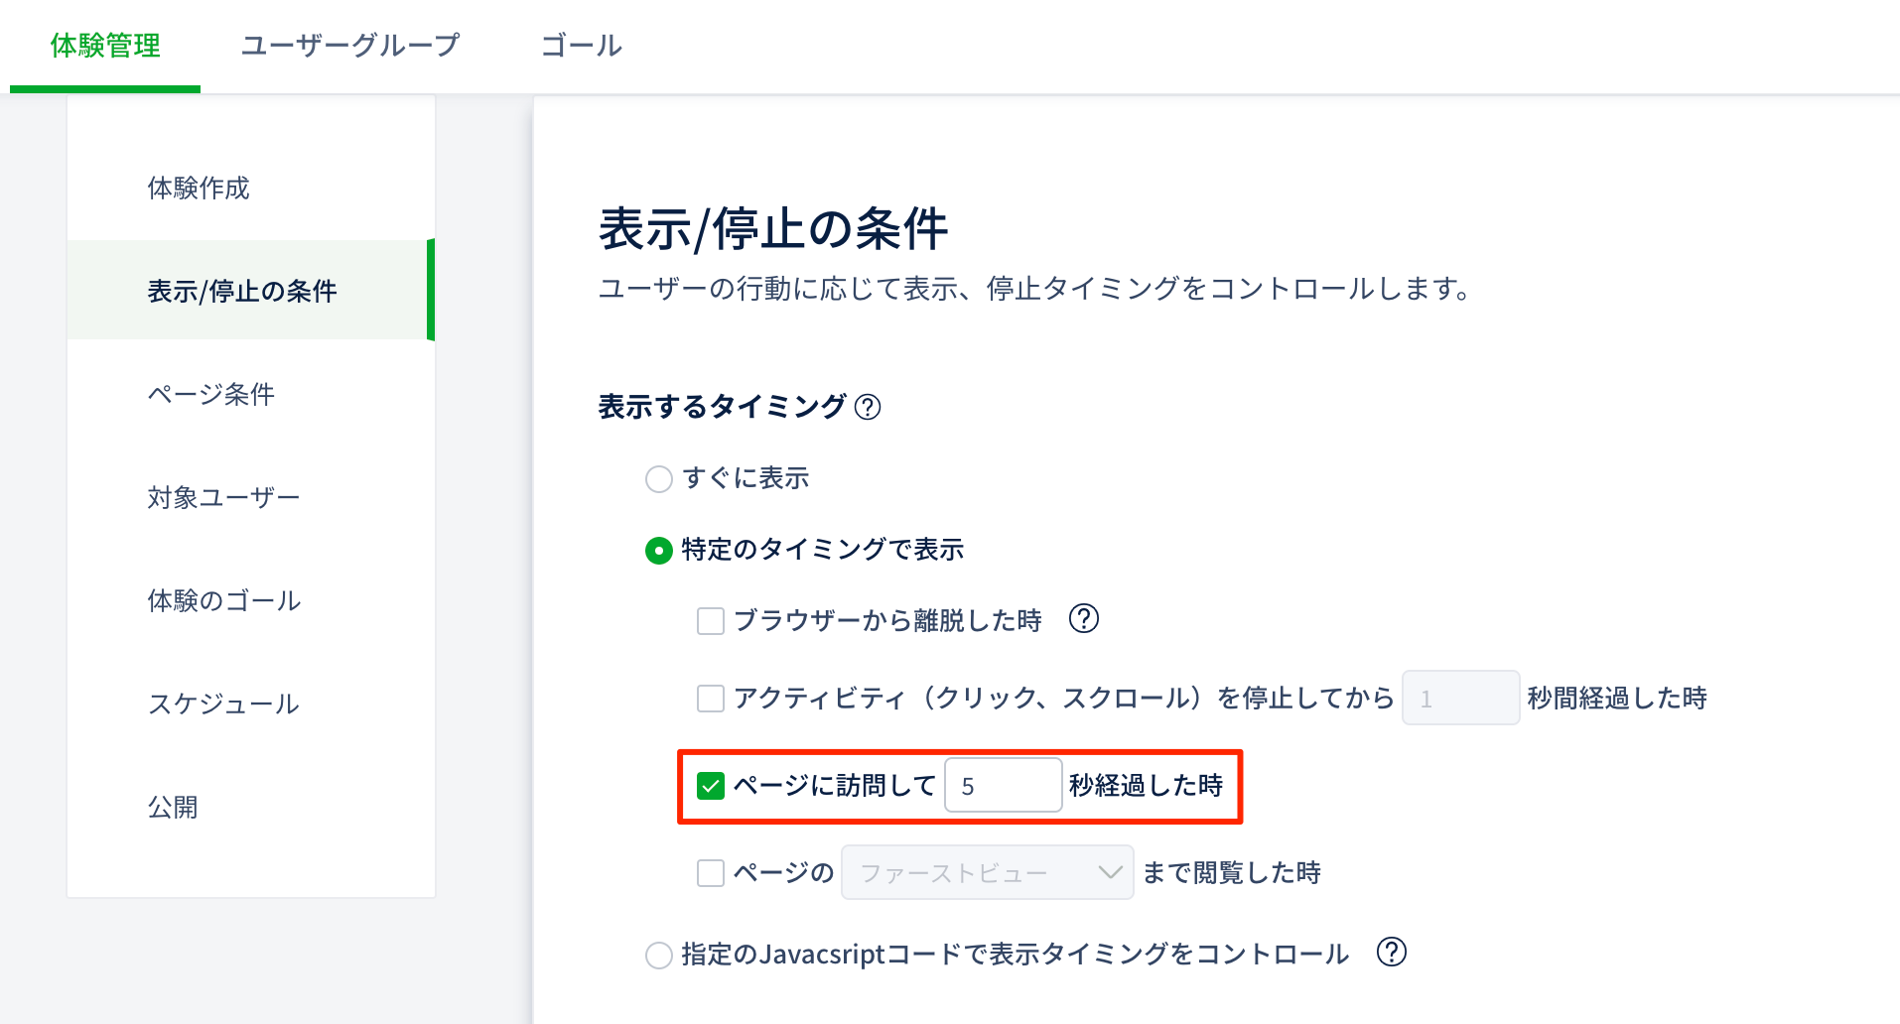This screenshot has width=1900, height=1024.
Task: Click the activity stop seconds input field
Action: coord(1459,699)
